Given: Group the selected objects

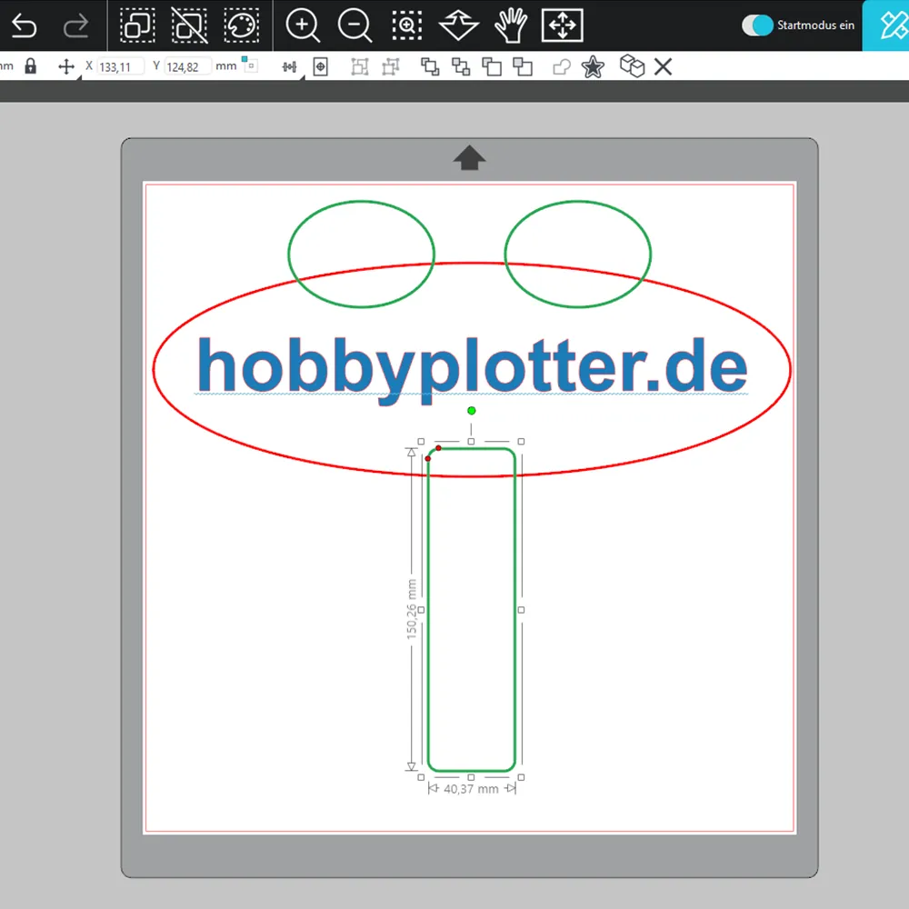Looking at the screenshot, I should pyautogui.click(x=360, y=66).
